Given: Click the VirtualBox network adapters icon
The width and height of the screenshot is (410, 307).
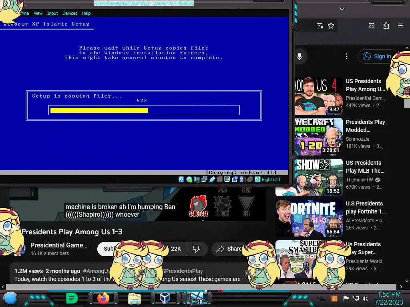Looking at the screenshot, I should click(205, 179).
